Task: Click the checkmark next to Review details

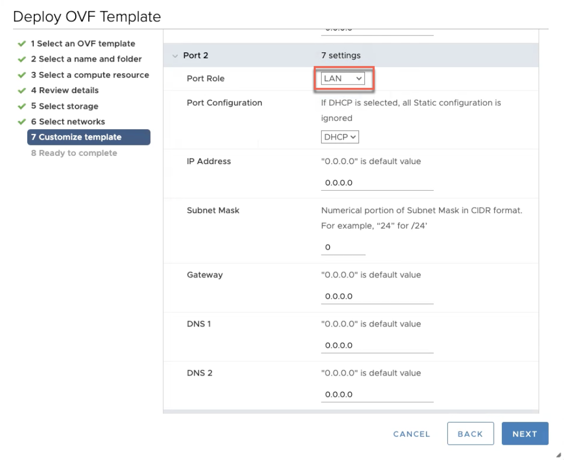Action: [22, 90]
